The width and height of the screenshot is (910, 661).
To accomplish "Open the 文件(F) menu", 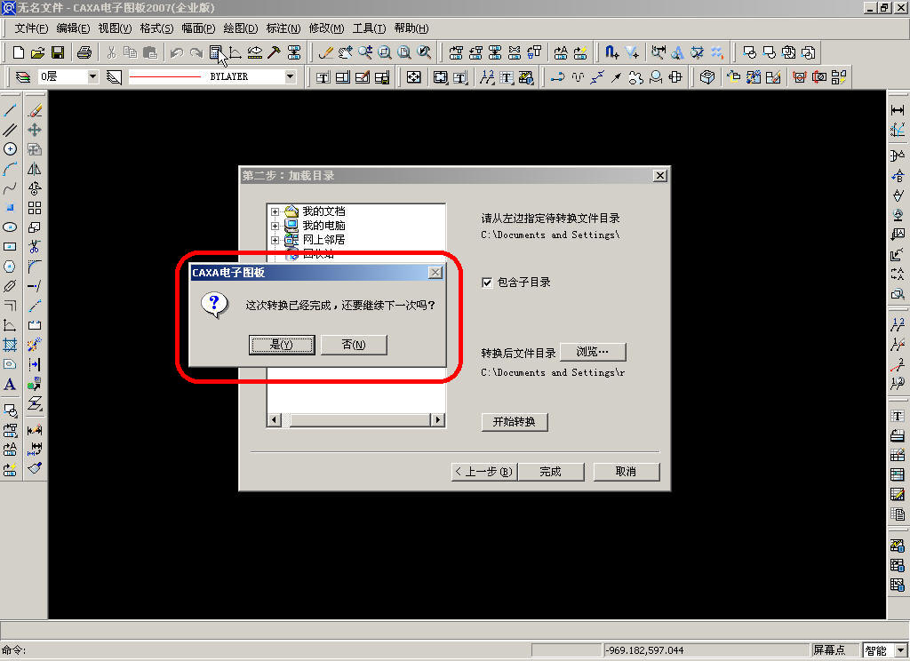I will tap(31, 28).
